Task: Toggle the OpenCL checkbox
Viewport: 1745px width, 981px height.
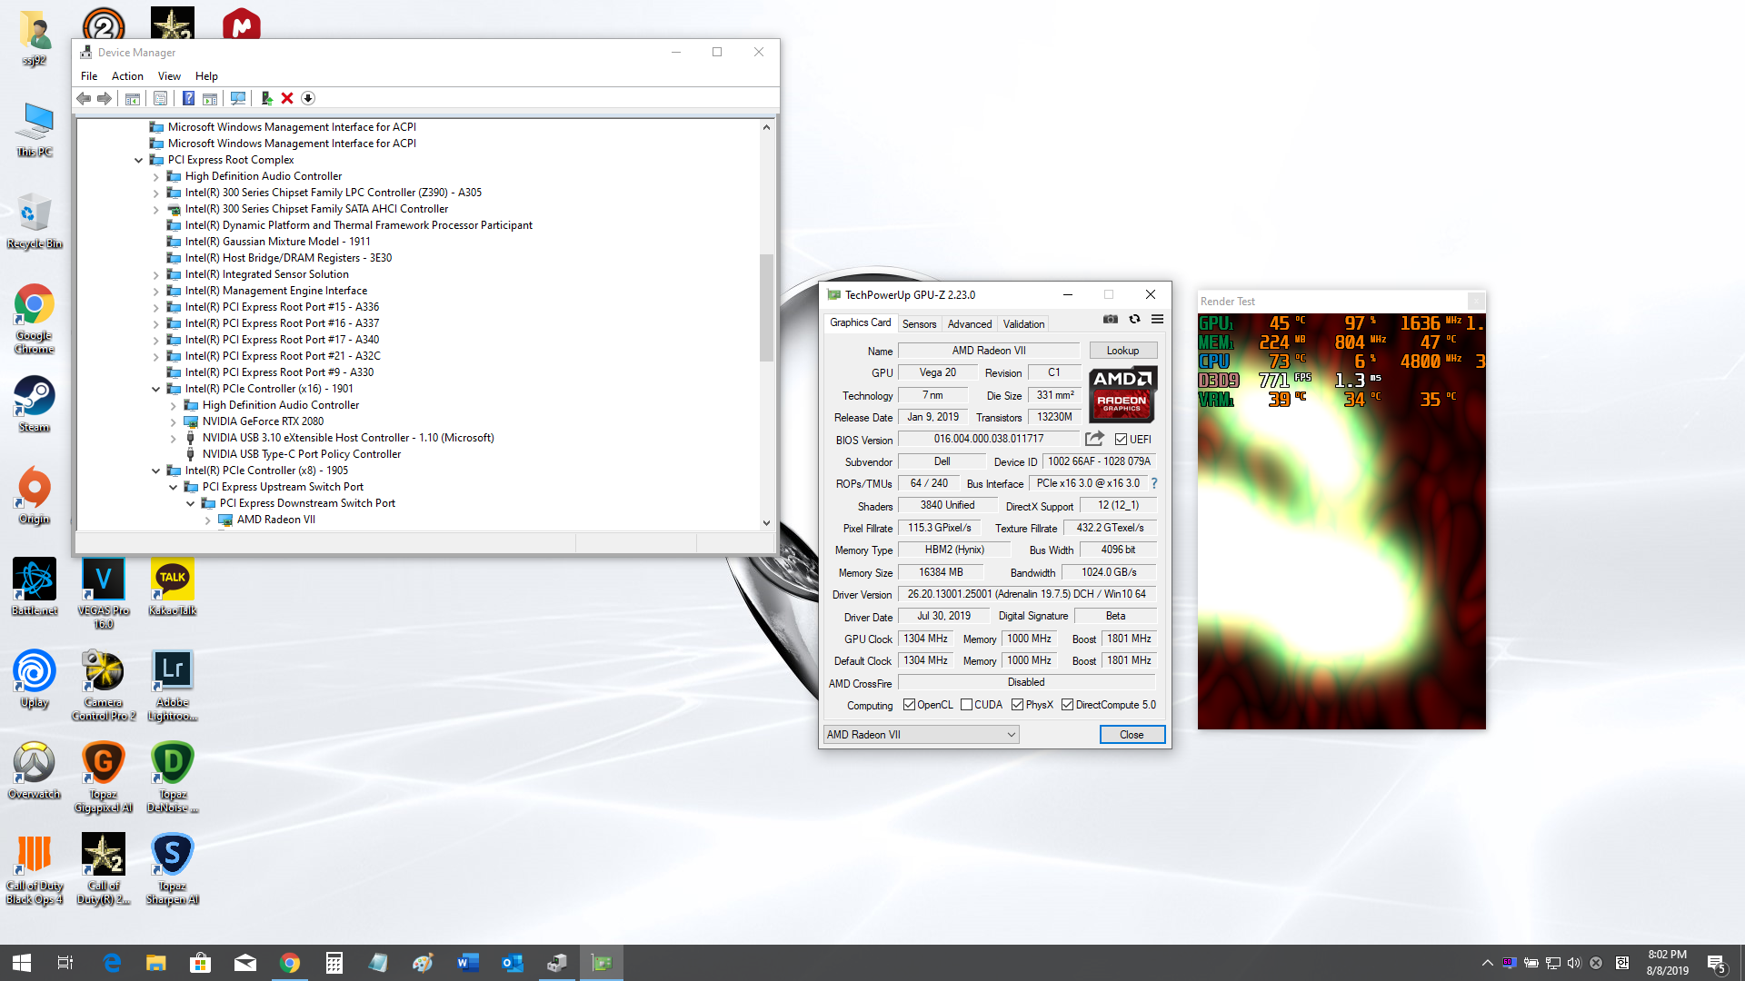Action: [x=909, y=705]
